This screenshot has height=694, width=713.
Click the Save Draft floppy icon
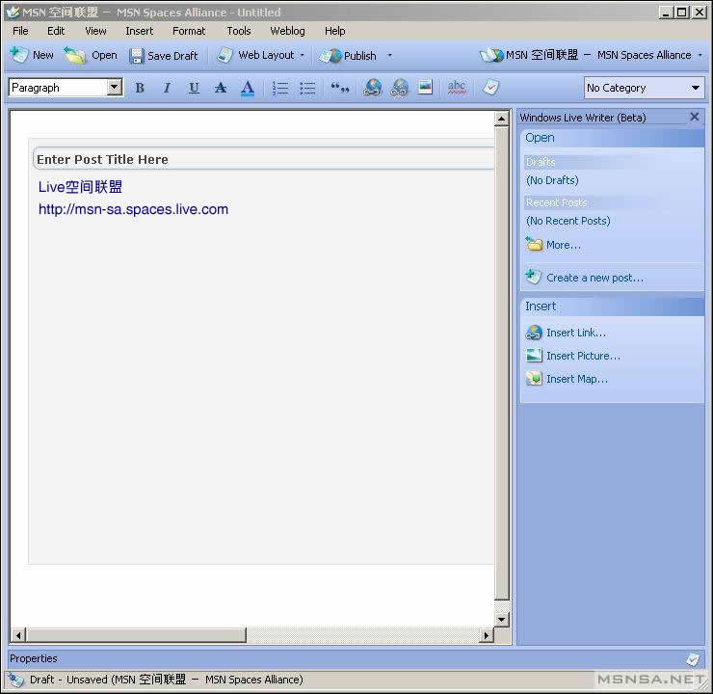(x=137, y=56)
